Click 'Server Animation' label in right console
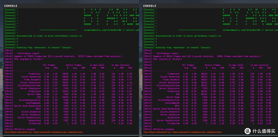The width and height of the screenshot is (278, 137). tap(170, 114)
